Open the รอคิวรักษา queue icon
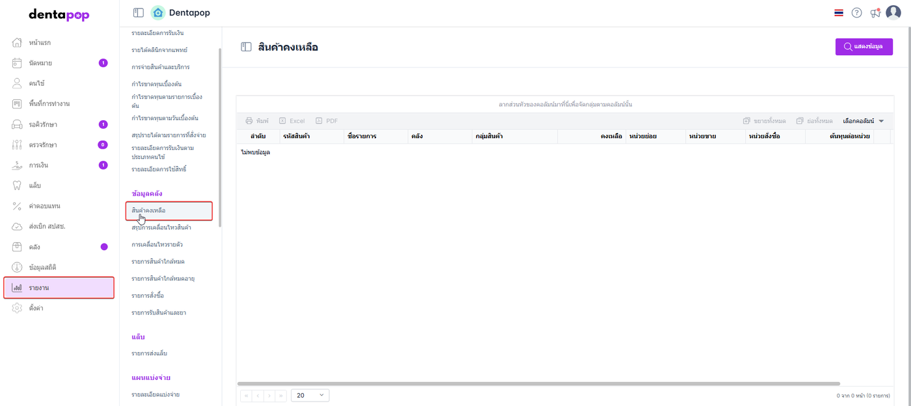The image size is (911, 406). click(x=18, y=125)
